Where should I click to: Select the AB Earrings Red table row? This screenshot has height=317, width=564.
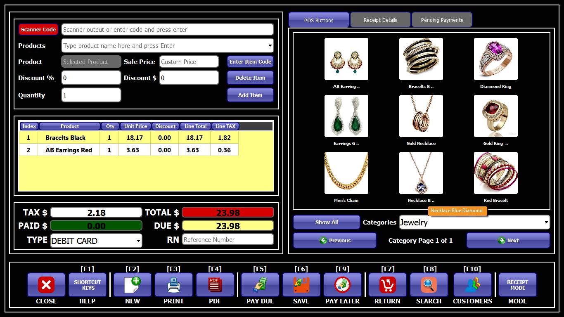point(69,150)
